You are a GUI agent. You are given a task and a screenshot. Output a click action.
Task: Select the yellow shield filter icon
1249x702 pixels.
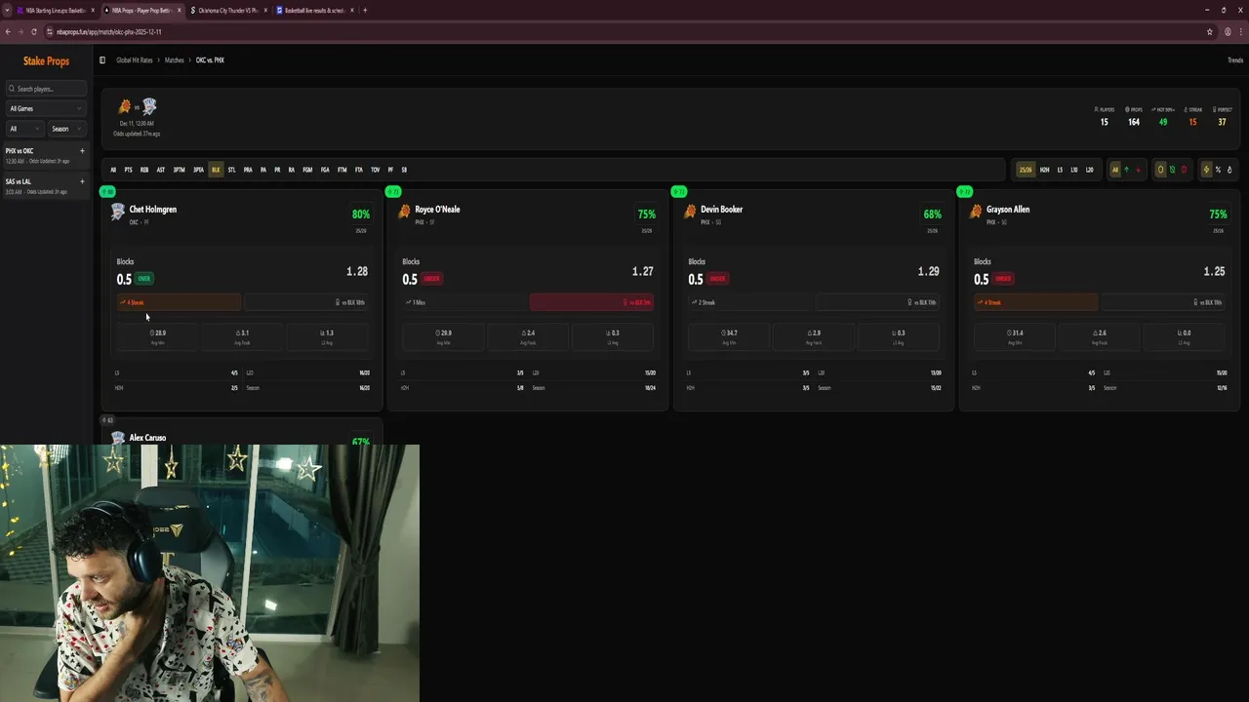1161,170
